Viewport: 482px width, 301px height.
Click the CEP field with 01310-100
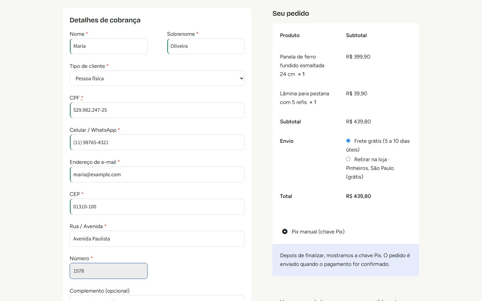[157, 207]
